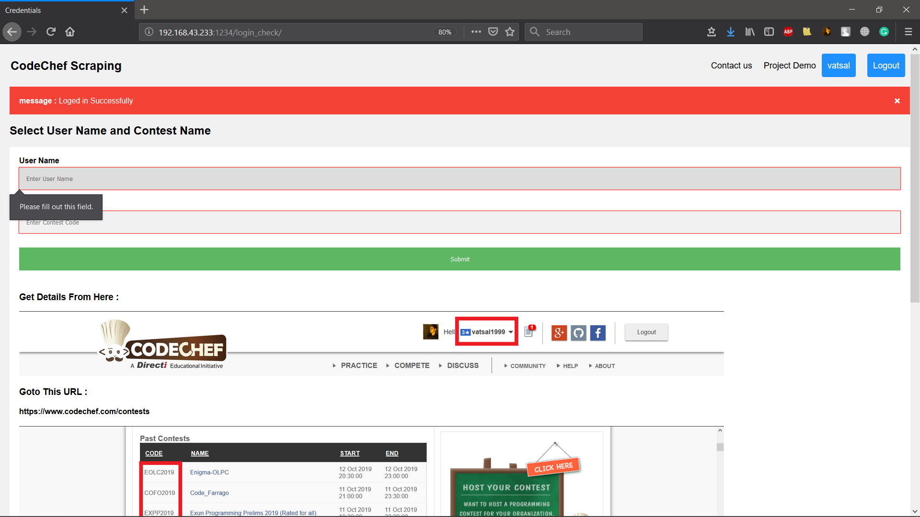Image resolution: width=920 pixels, height=517 pixels.
Task: Open the Project Demo menu item
Action: coord(789,66)
